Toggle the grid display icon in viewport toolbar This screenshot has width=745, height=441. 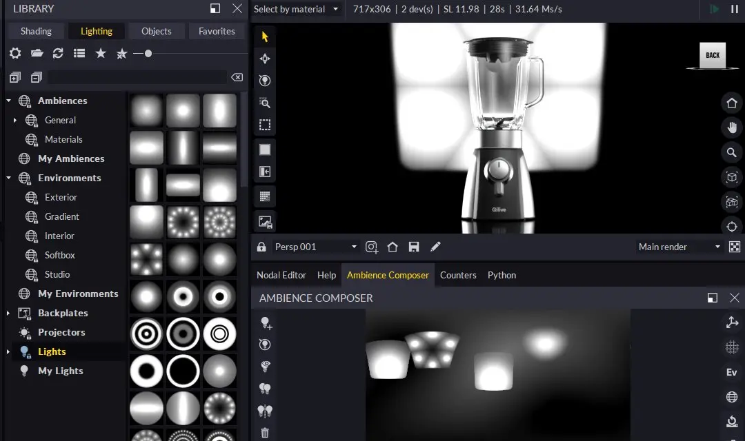point(265,196)
